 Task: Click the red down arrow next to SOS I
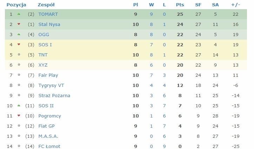(19, 45)
